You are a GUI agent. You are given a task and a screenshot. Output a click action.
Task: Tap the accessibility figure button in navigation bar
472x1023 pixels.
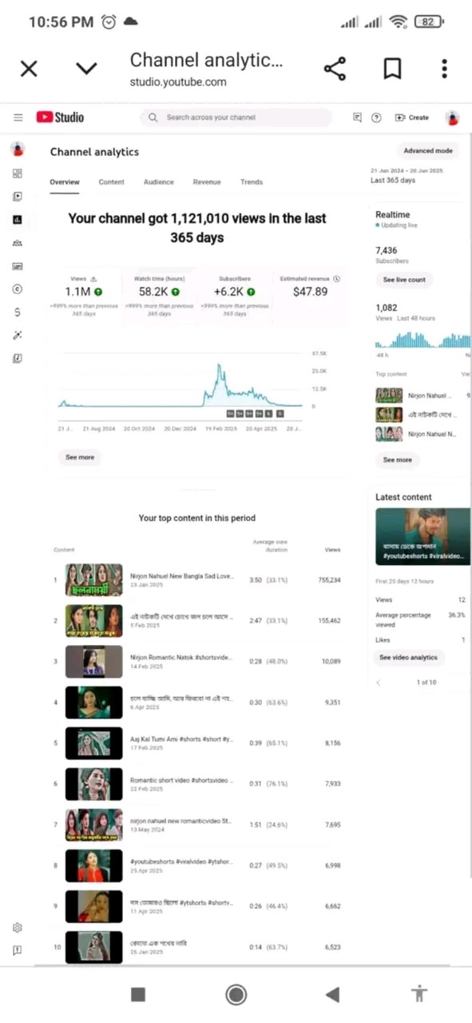point(419,994)
